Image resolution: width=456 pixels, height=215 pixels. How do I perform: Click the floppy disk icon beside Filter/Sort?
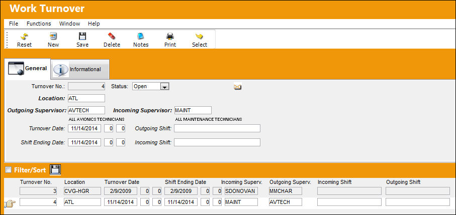click(x=55, y=170)
